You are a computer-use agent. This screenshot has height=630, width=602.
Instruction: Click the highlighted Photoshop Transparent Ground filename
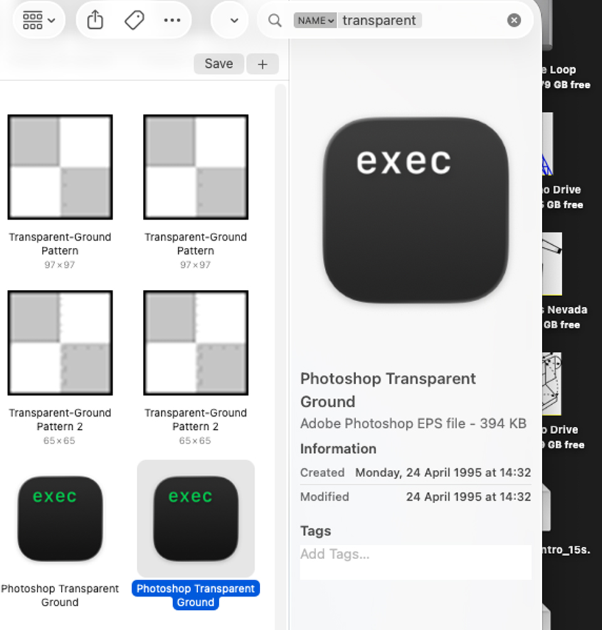196,595
